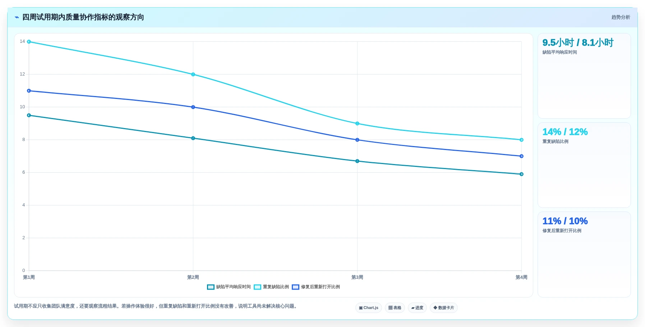The image size is (645, 327).
Task: Click the y-axis value 12
Action: pyautogui.click(x=22, y=74)
